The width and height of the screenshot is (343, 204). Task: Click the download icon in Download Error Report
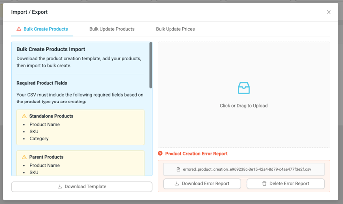tap(178, 184)
